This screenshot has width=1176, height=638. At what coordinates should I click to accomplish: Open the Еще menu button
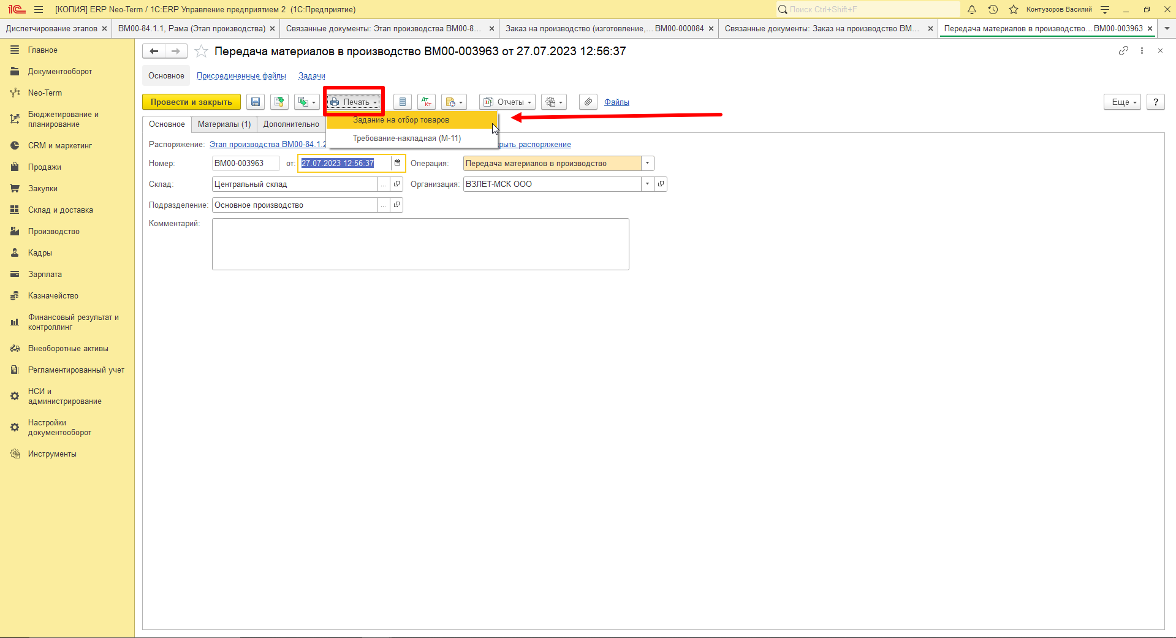(1123, 102)
